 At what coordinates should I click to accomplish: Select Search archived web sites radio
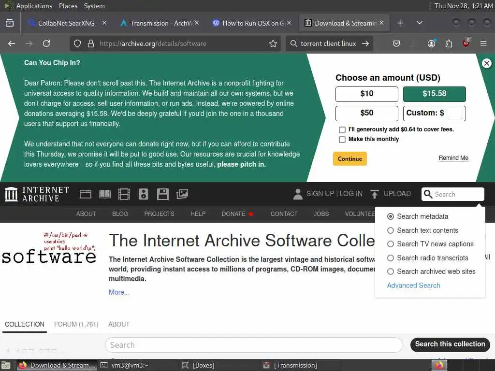[x=391, y=271]
